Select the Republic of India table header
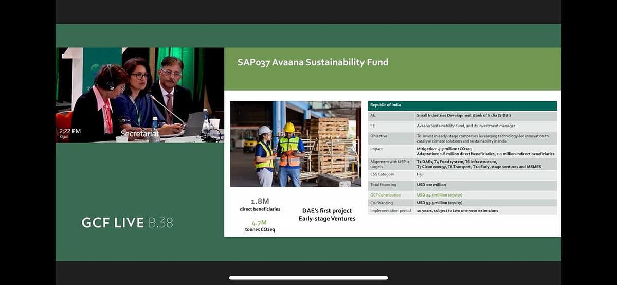 click(462, 105)
